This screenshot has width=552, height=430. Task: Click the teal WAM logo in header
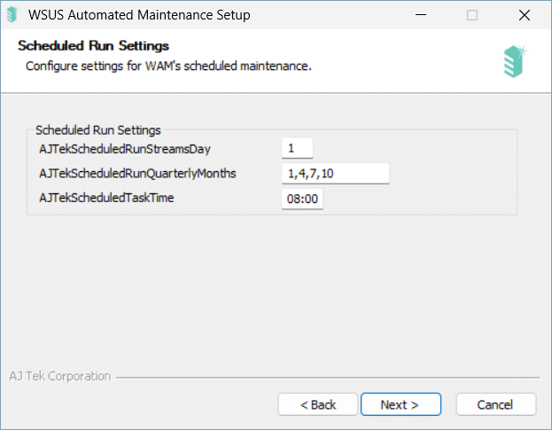515,61
